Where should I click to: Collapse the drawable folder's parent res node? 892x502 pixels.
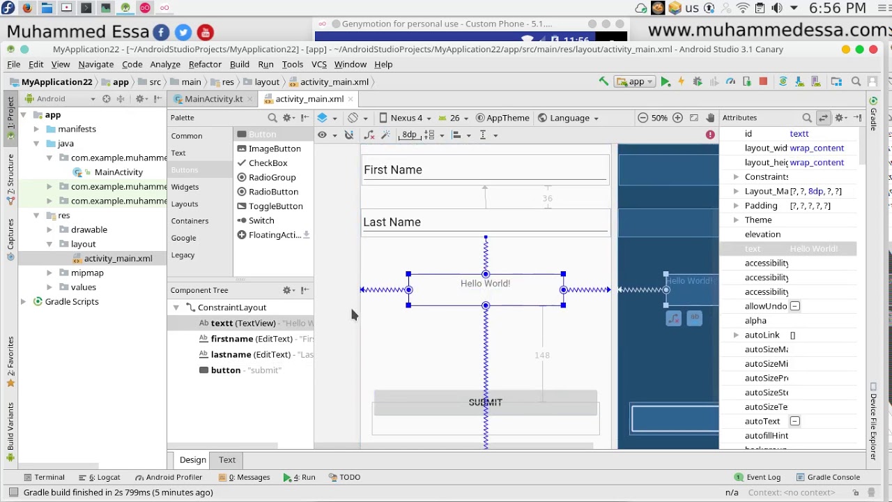[36, 215]
